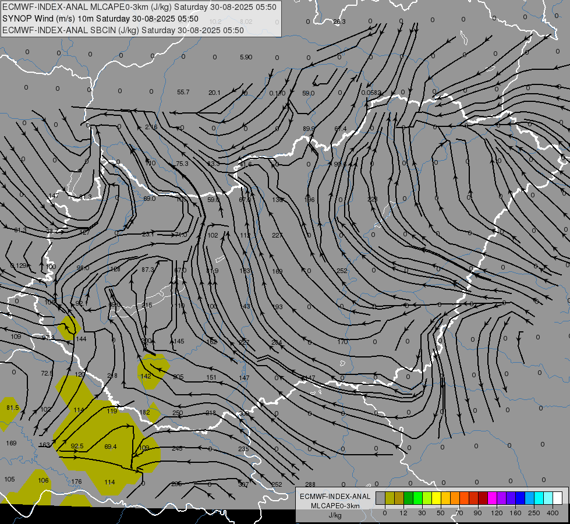Click the map value 98.0
This screenshot has width=570, height=524.
point(83,268)
